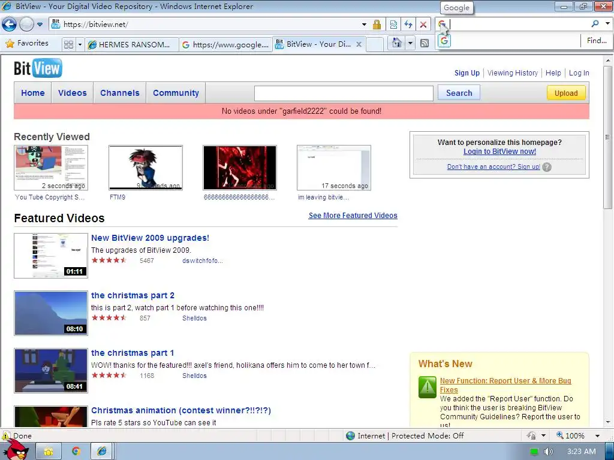Click the BitView Search button
This screenshot has width=614, height=460.
pyautogui.click(x=459, y=93)
